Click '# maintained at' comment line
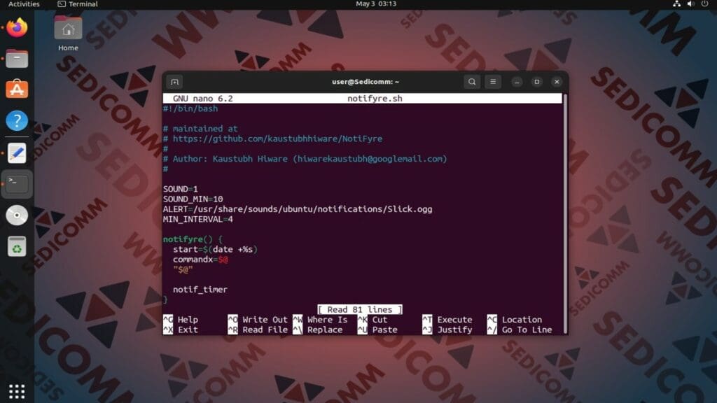This screenshot has height=403, width=717. click(200, 129)
